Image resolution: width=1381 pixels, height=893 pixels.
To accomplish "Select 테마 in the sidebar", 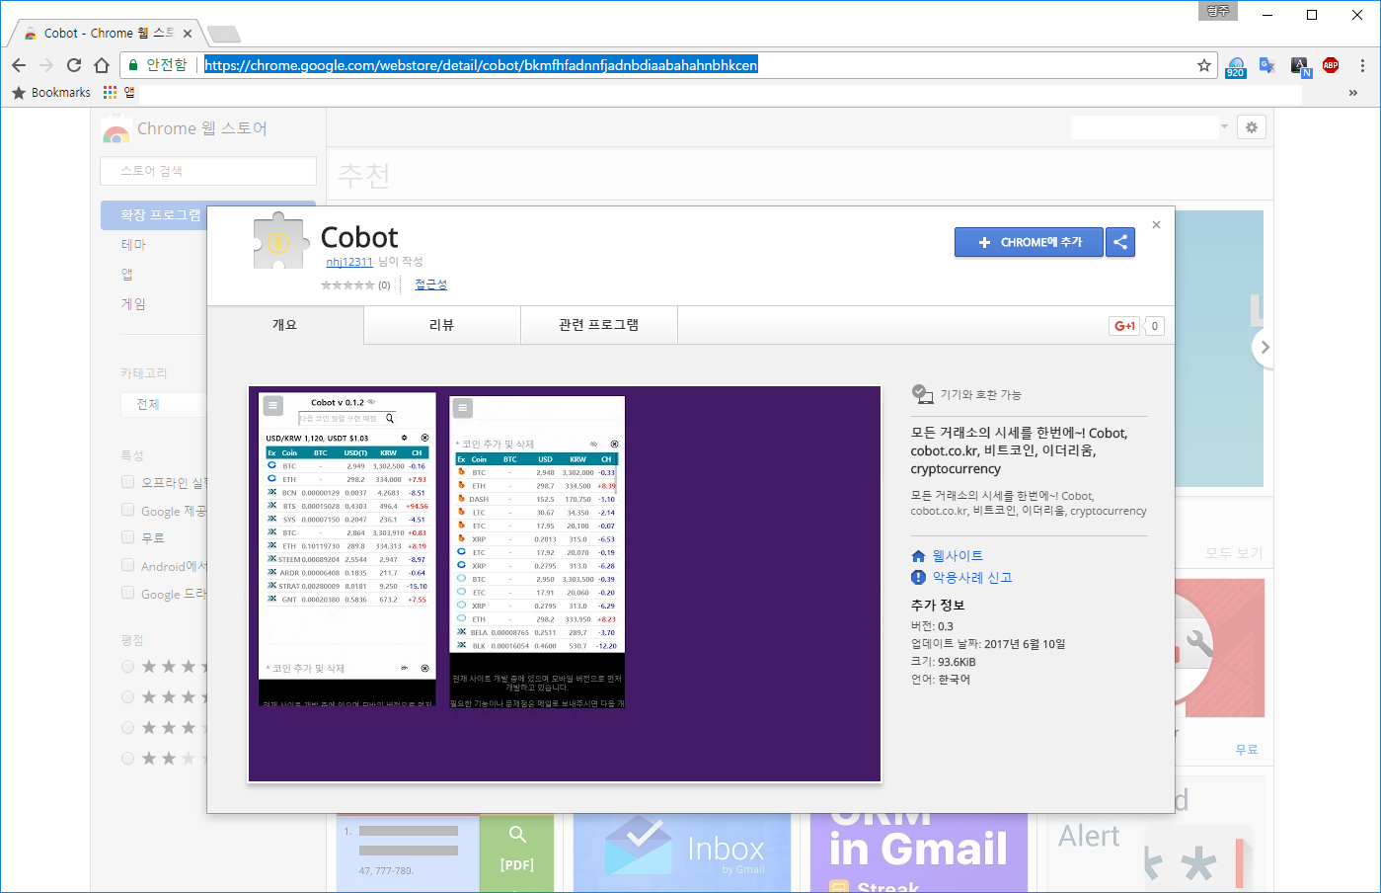I will pyautogui.click(x=133, y=245).
